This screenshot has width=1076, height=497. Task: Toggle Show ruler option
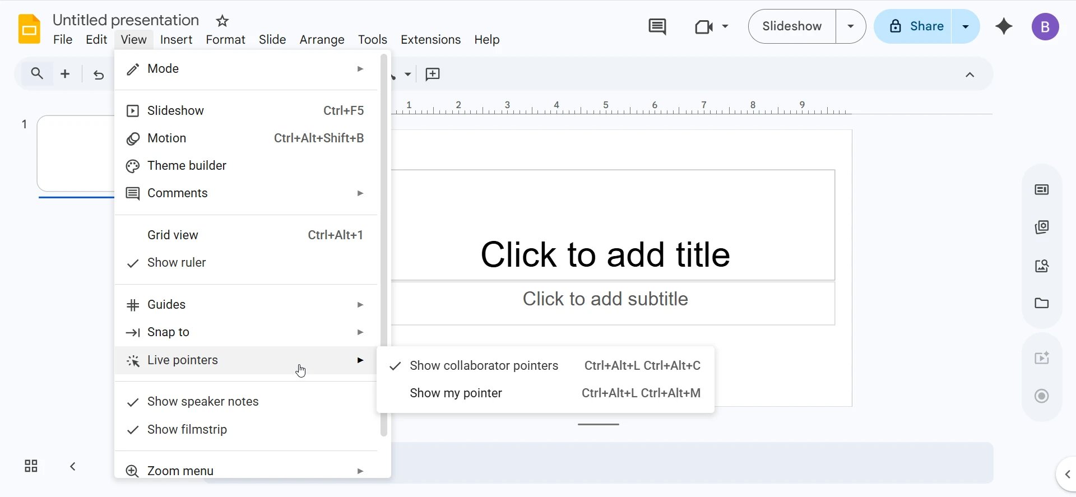point(177,263)
